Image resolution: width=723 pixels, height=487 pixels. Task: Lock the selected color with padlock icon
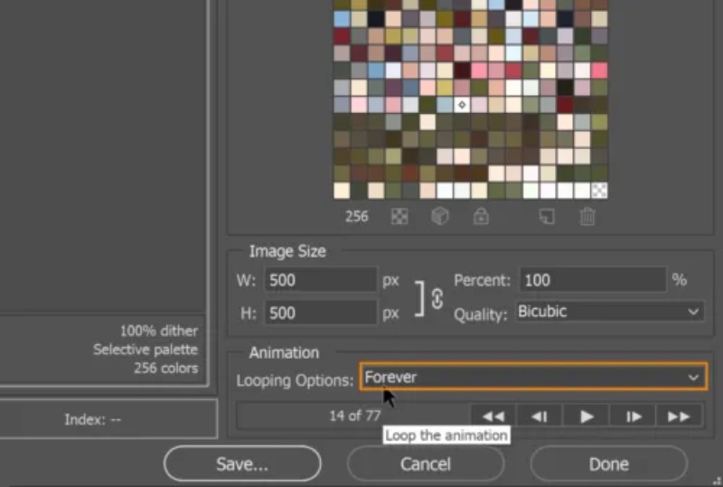pos(481,216)
